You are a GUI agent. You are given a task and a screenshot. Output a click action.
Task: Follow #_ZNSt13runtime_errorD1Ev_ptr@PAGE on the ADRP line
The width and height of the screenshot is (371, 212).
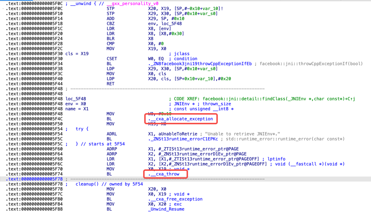(x=203, y=154)
